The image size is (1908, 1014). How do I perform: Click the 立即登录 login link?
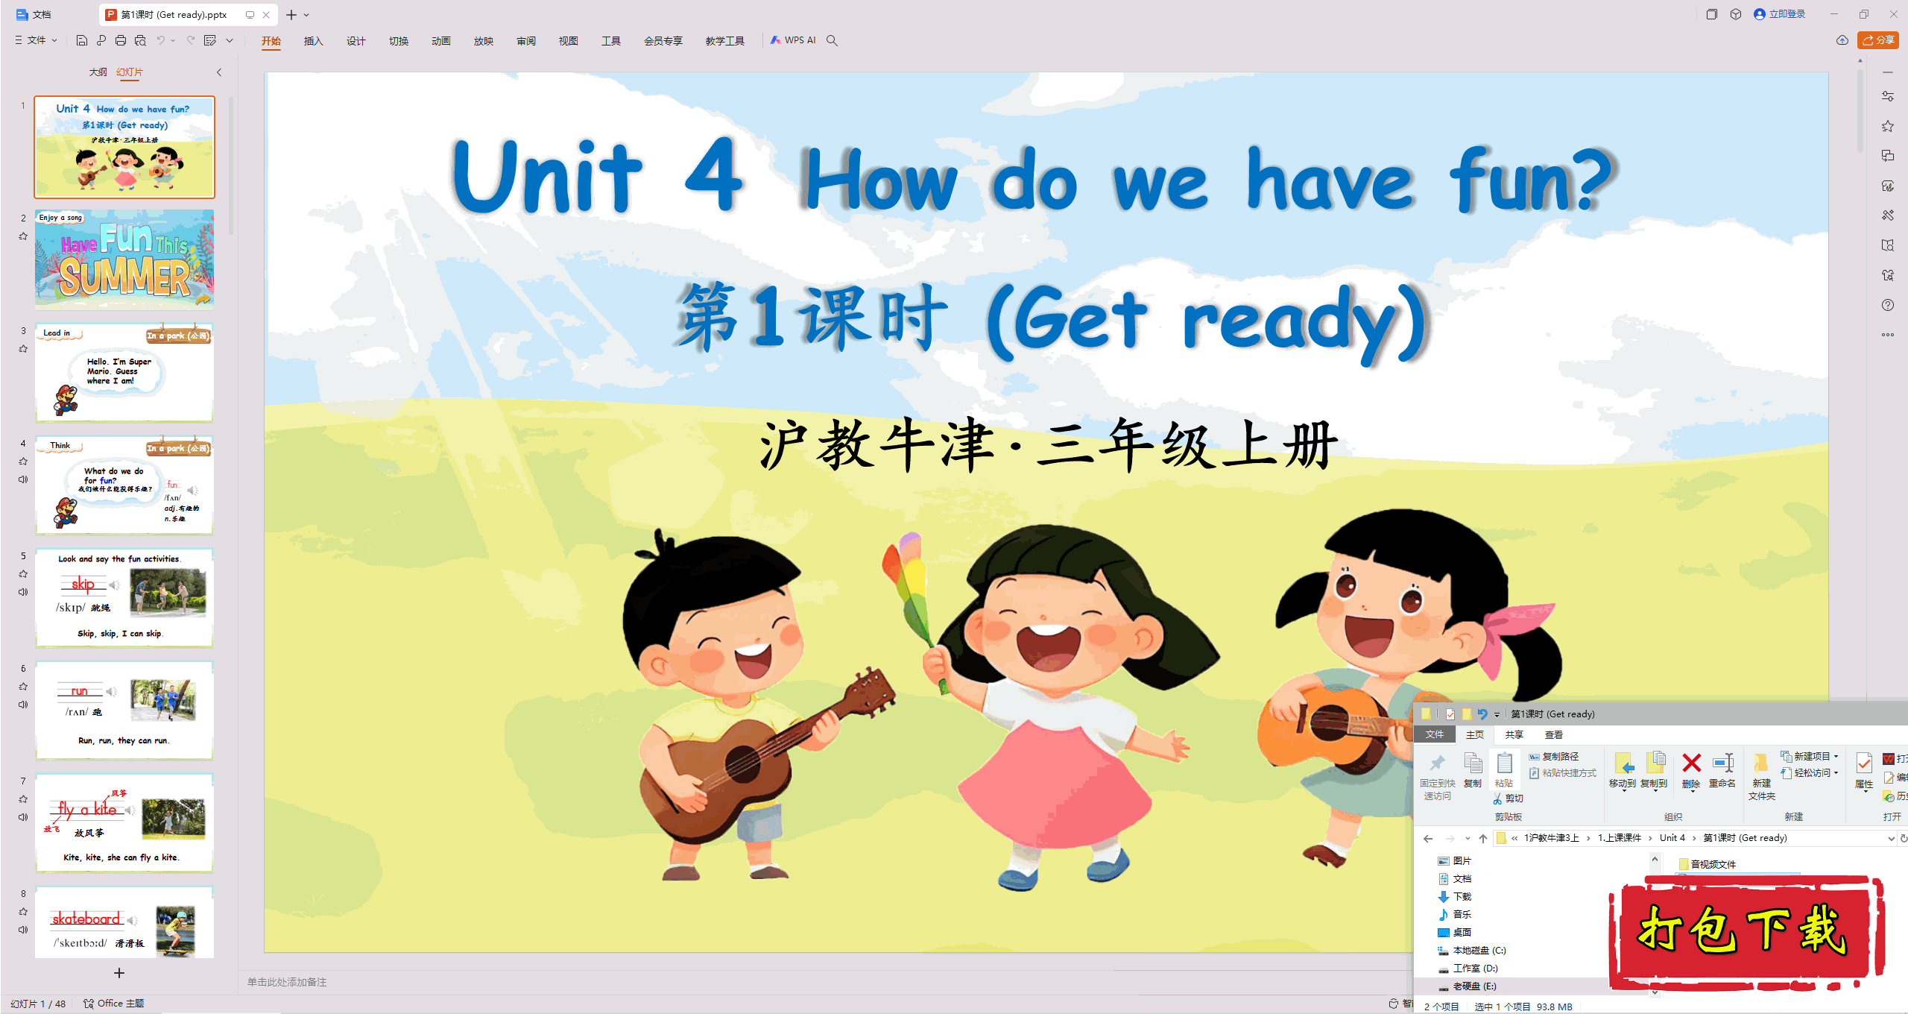(x=1780, y=14)
